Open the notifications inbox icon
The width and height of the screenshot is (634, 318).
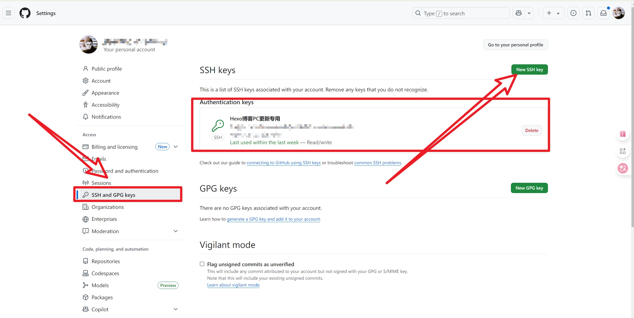pyautogui.click(x=603, y=13)
